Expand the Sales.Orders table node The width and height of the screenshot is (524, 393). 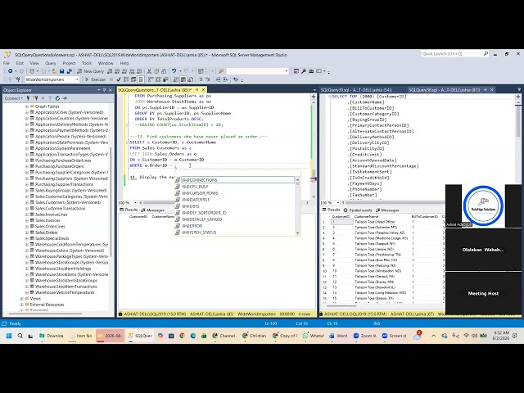[27, 233]
